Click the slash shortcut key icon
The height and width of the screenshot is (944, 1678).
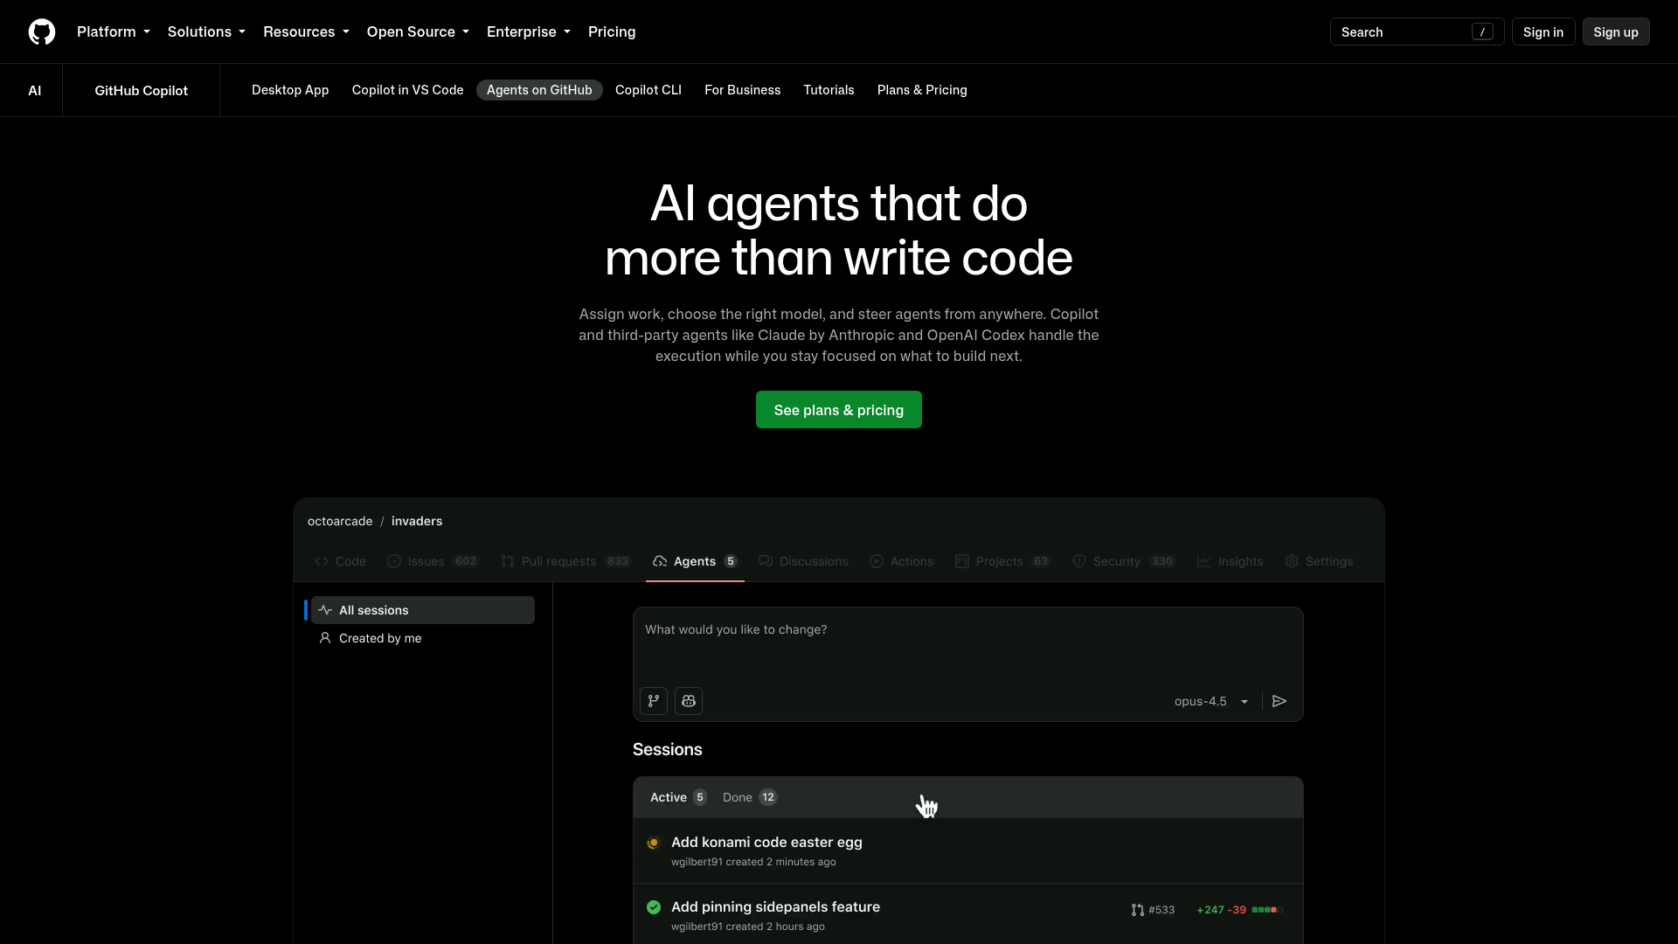click(1482, 31)
